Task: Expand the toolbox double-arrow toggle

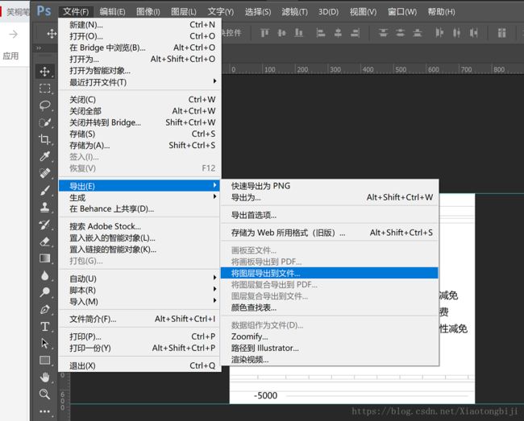Action: 40,48
